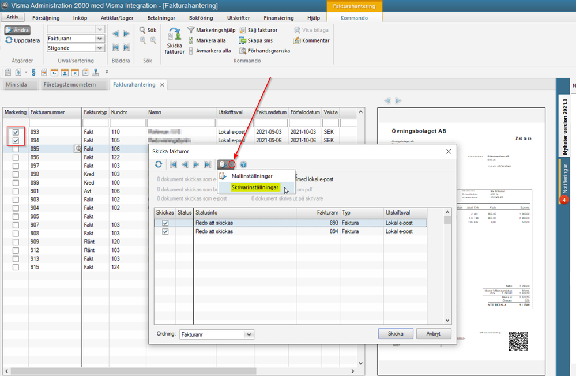Click the Avbryt button
Viewport: 576px width, 376px height.
[x=434, y=334]
